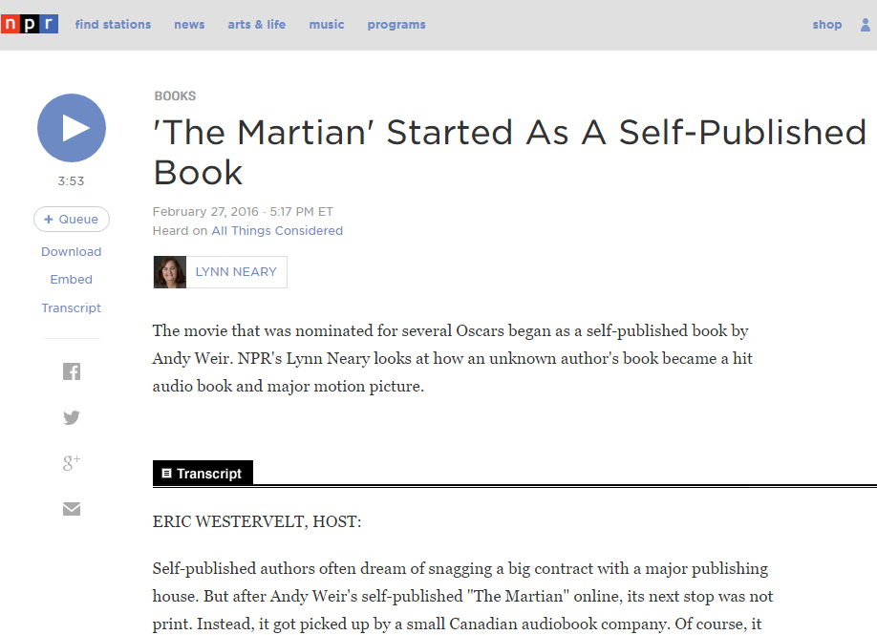
Task: Email this article via envelope icon
Action: pos(72,509)
